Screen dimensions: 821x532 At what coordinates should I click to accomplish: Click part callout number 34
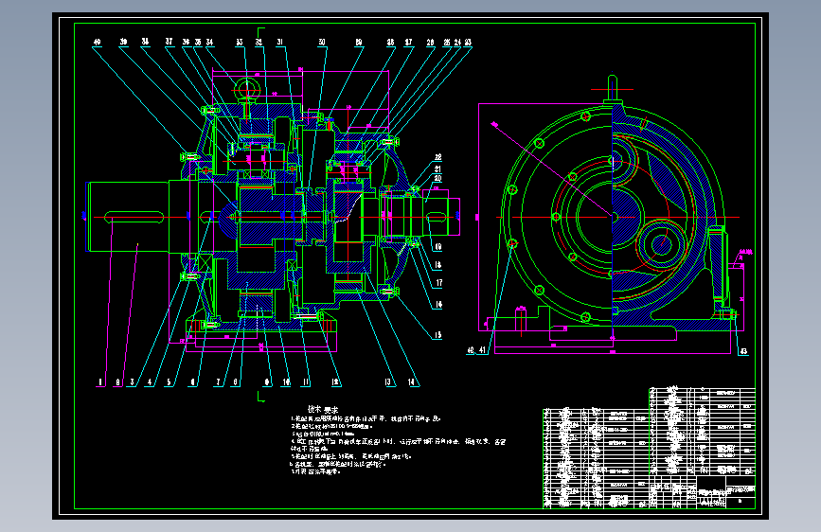[x=209, y=42]
